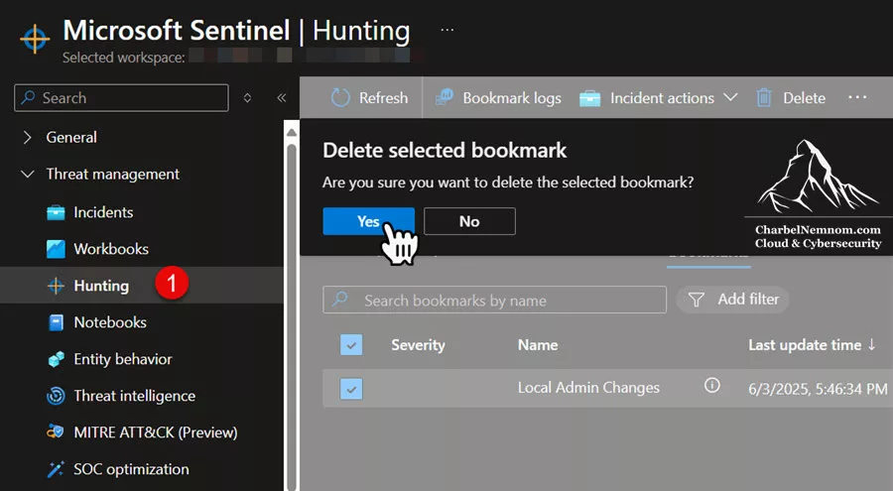
Task: Select the Local Admin Changes bookmark name
Action: pos(588,387)
